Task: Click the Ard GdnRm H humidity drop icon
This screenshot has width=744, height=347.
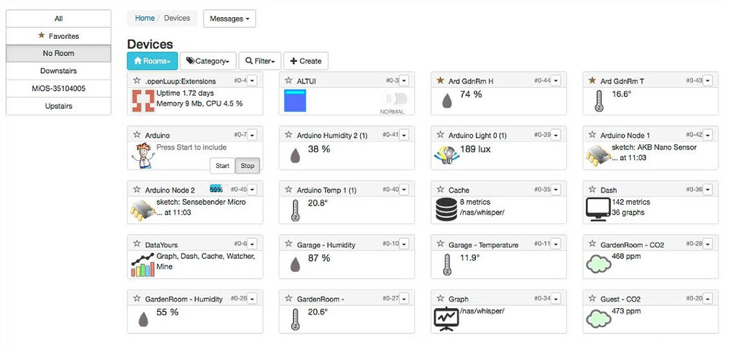Action: [447, 101]
